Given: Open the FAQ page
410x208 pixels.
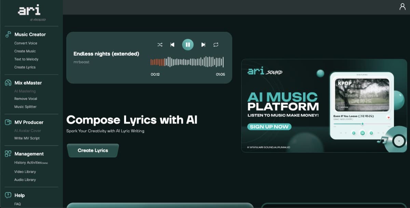Looking at the screenshot, I should pos(17,204).
